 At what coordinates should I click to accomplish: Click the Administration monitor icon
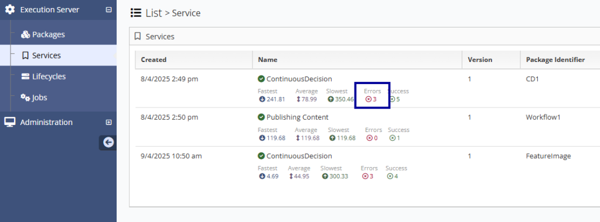(x=9, y=122)
